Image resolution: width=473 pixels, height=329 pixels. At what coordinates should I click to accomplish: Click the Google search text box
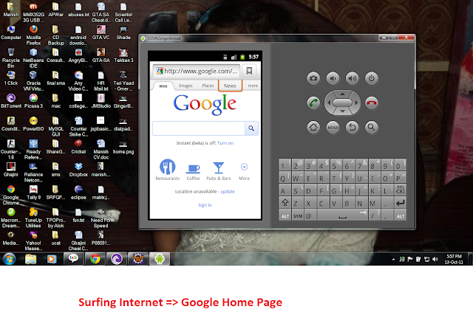click(199, 128)
